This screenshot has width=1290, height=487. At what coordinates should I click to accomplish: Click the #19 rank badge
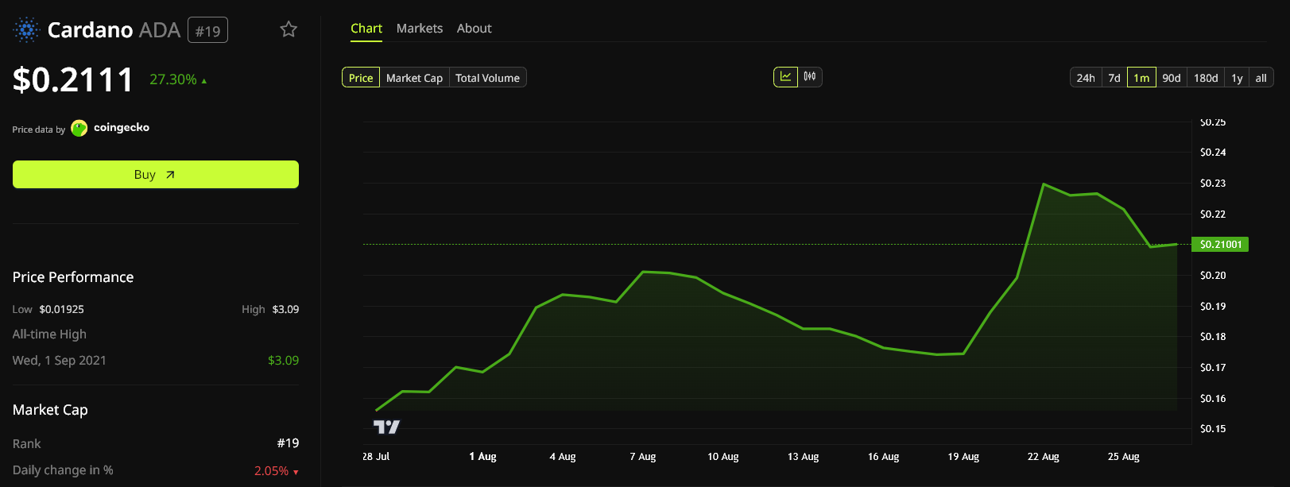208,31
